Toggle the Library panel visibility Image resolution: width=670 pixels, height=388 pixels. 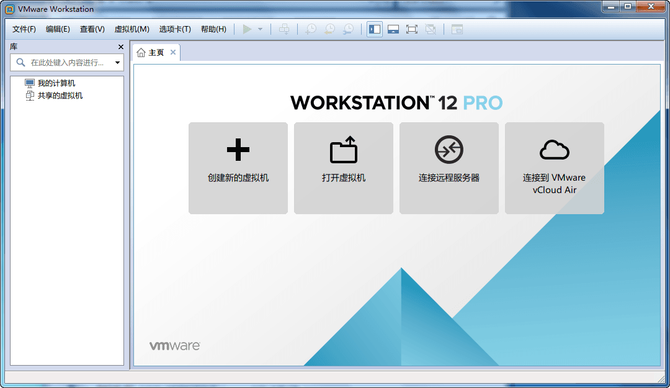[x=374, y=29]
